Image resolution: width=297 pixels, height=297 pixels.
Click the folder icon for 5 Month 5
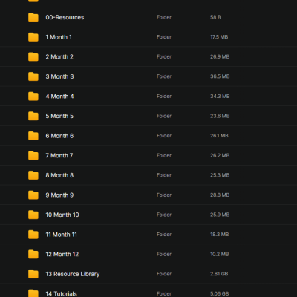coord(33,116)
